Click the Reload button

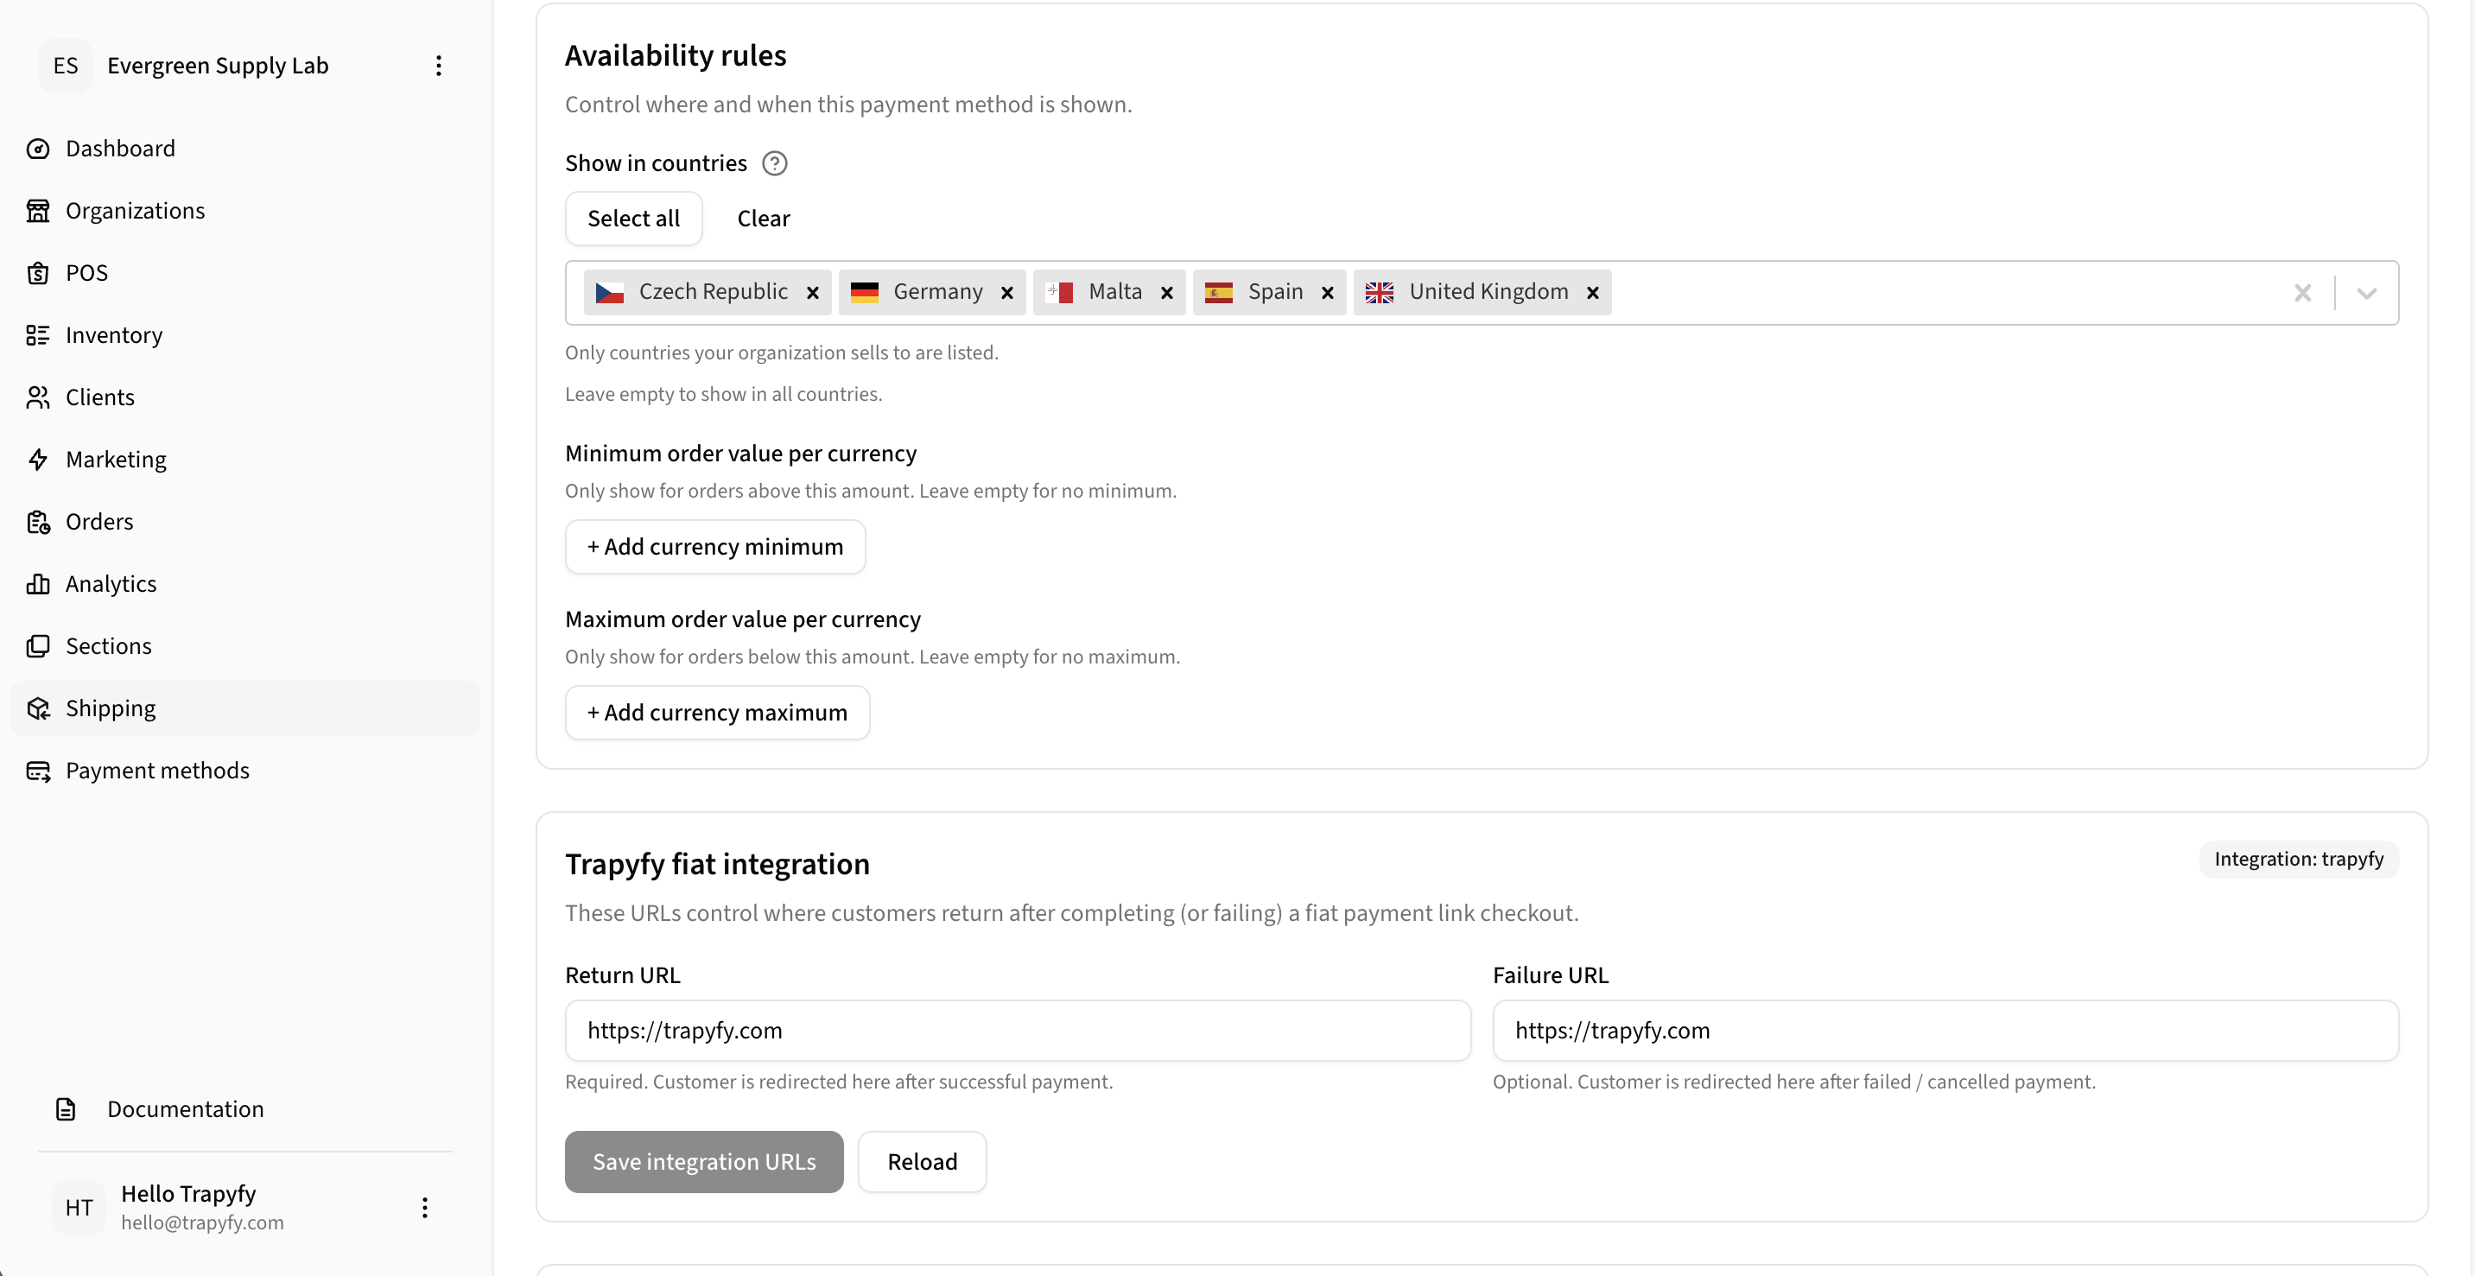923,1162
